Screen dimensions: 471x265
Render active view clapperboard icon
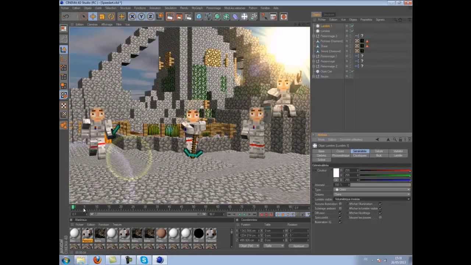pos(170,17)
